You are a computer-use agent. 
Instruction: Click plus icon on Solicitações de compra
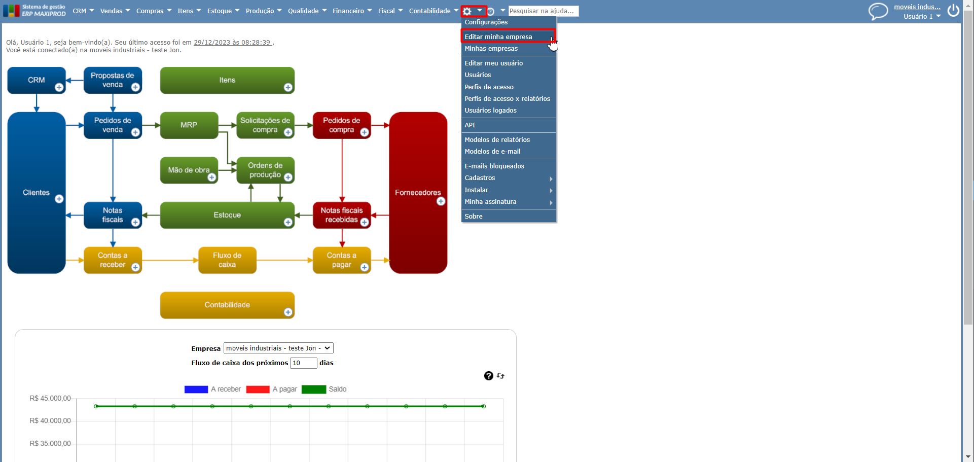click(x=288, y=132)
